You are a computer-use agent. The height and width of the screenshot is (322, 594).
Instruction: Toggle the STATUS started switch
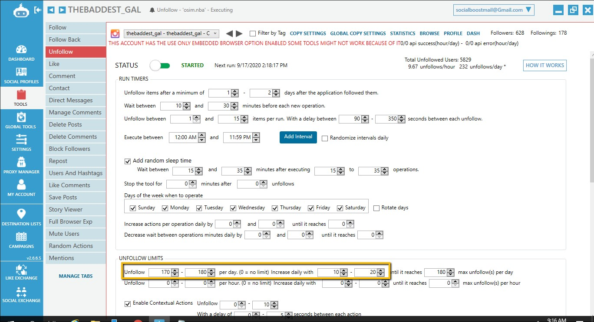(x=160, y=65)
